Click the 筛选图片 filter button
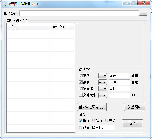The height and width of the screenshot is (139, 152). point(135,107)
